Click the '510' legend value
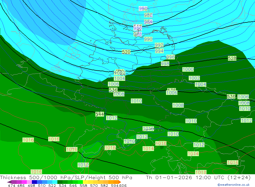 pyautogui.click(x=42, y=186)
